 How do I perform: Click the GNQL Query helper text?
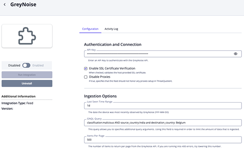164,129
